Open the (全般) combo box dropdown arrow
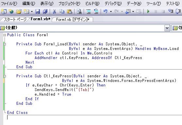Viewport: 182px width, 125px height. (167, 28)
